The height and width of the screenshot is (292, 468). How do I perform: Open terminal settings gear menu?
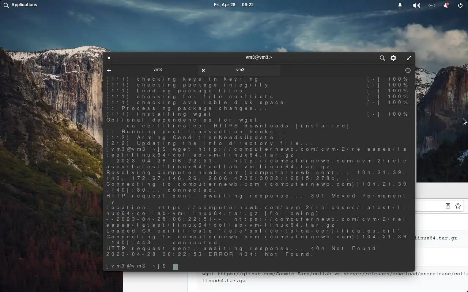coord(393,58)
